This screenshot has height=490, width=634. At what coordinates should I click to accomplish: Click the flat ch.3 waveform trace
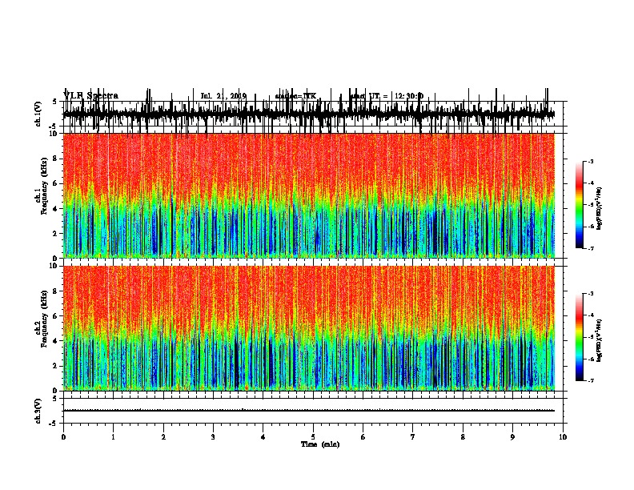pyautogui.click(x=309, y=411)
